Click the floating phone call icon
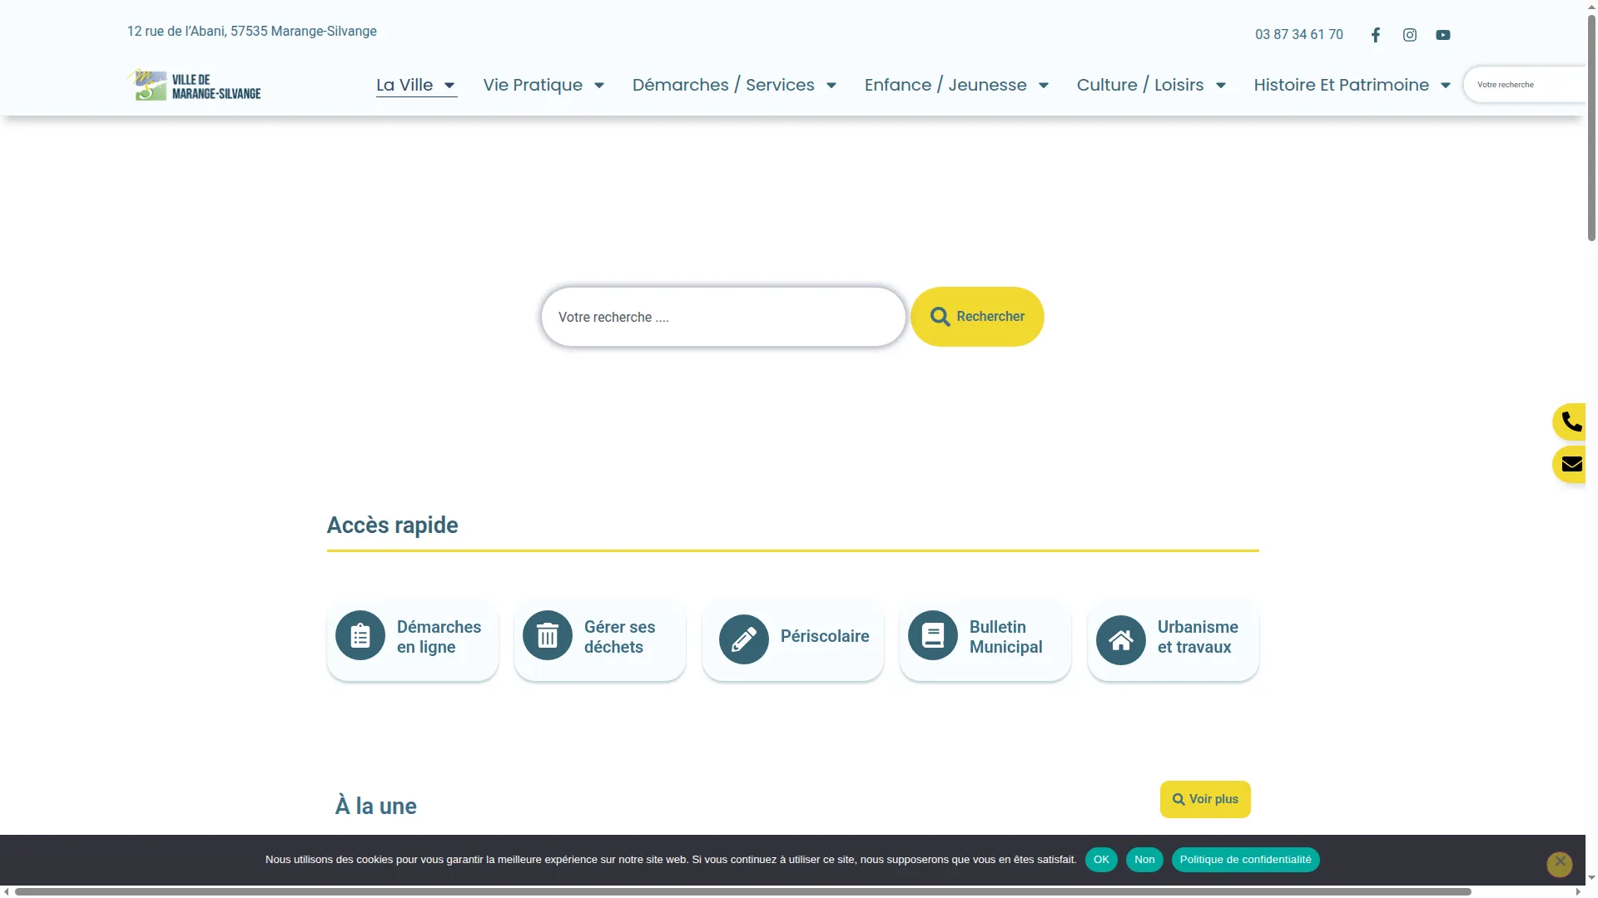Screen dimensions: 1598x898 (1571, 422)
